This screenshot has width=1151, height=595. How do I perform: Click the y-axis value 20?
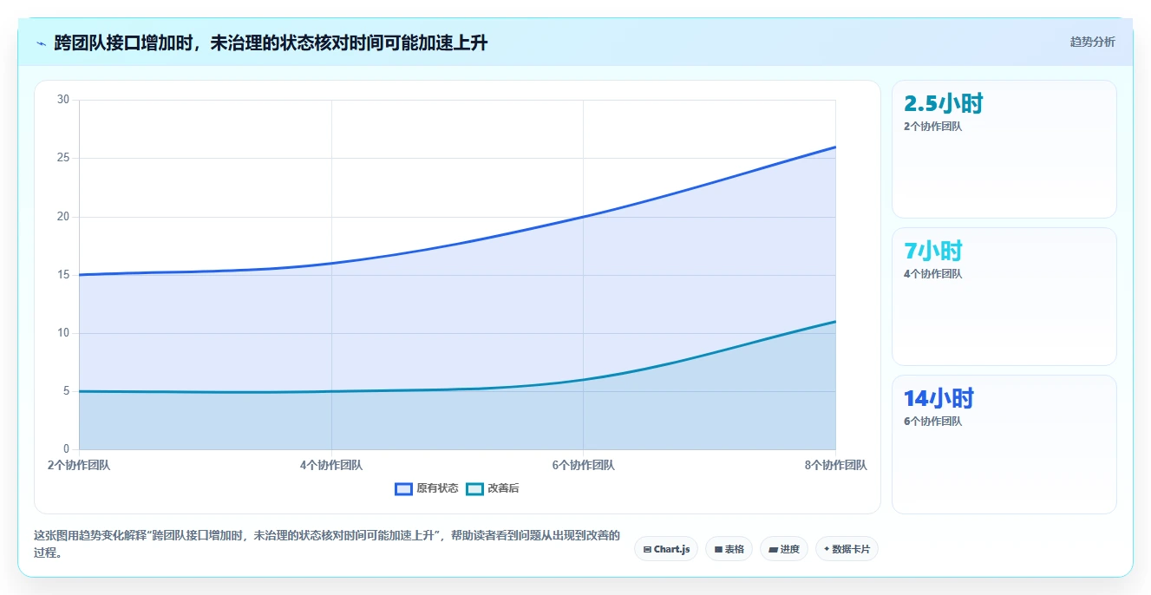coord(62,216)
